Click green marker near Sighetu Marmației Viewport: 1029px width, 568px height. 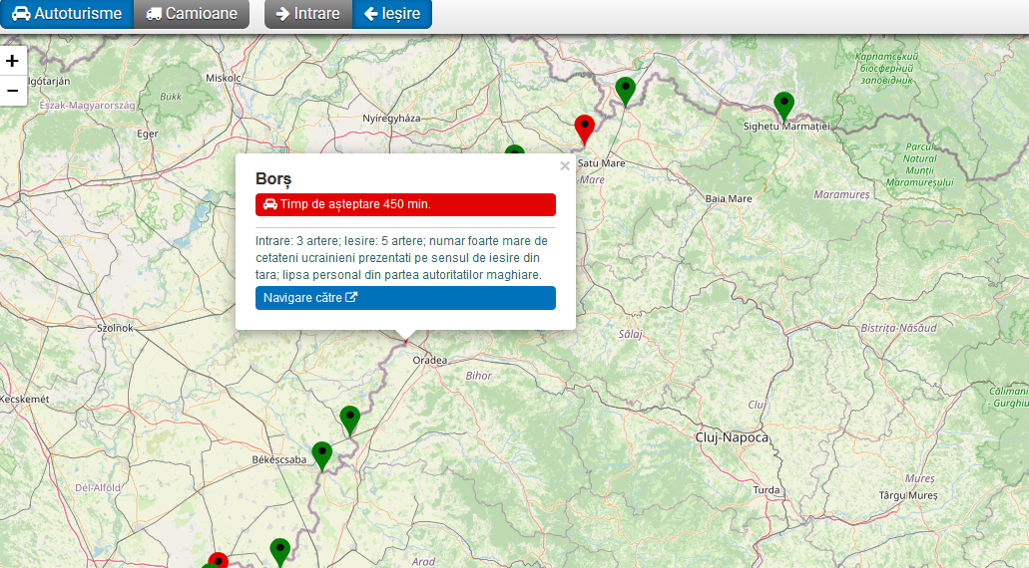(784, 104)
